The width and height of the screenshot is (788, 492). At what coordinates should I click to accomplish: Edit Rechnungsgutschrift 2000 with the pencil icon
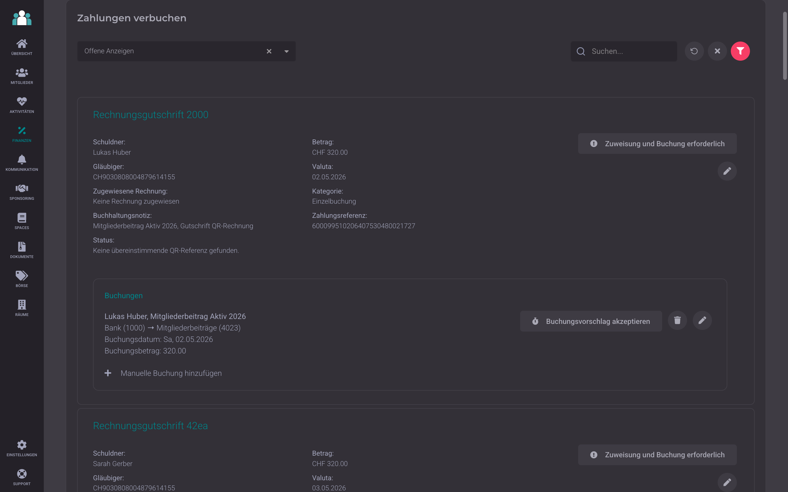click(727, 171)
